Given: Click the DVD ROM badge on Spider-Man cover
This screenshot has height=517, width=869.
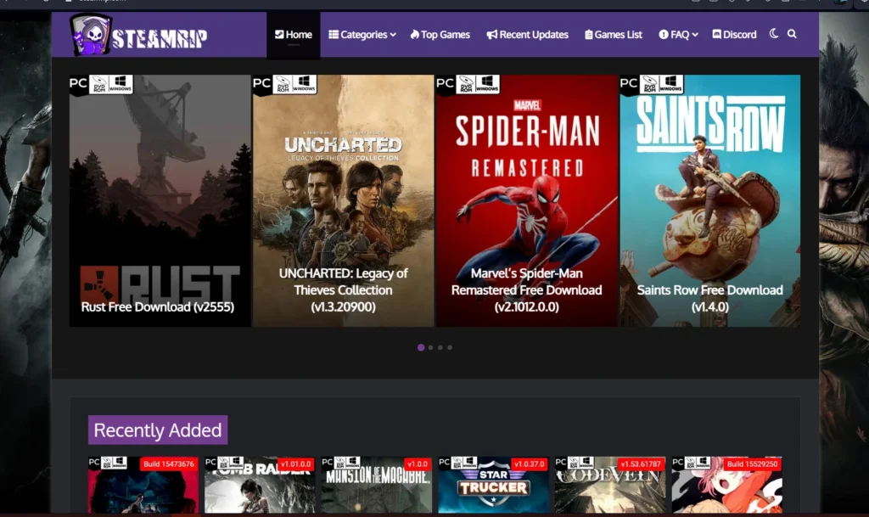Looking at the screenshot, I should pyautogui.click(x=467, y=83).
